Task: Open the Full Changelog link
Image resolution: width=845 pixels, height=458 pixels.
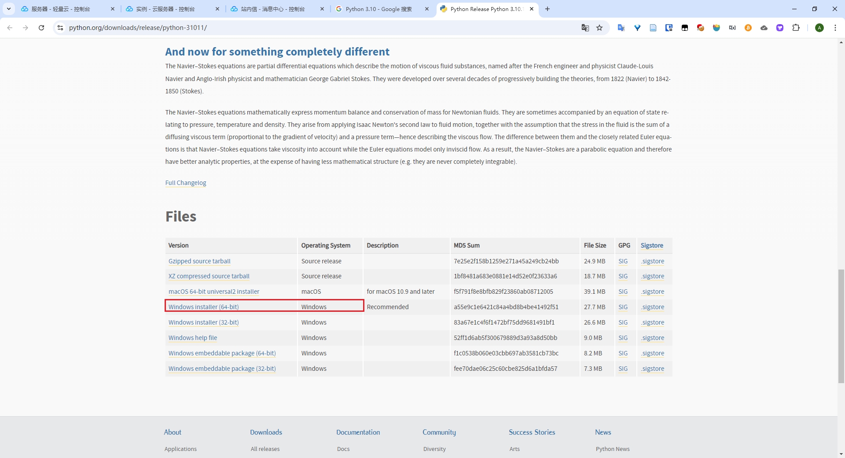Action: tap(186, 183)
